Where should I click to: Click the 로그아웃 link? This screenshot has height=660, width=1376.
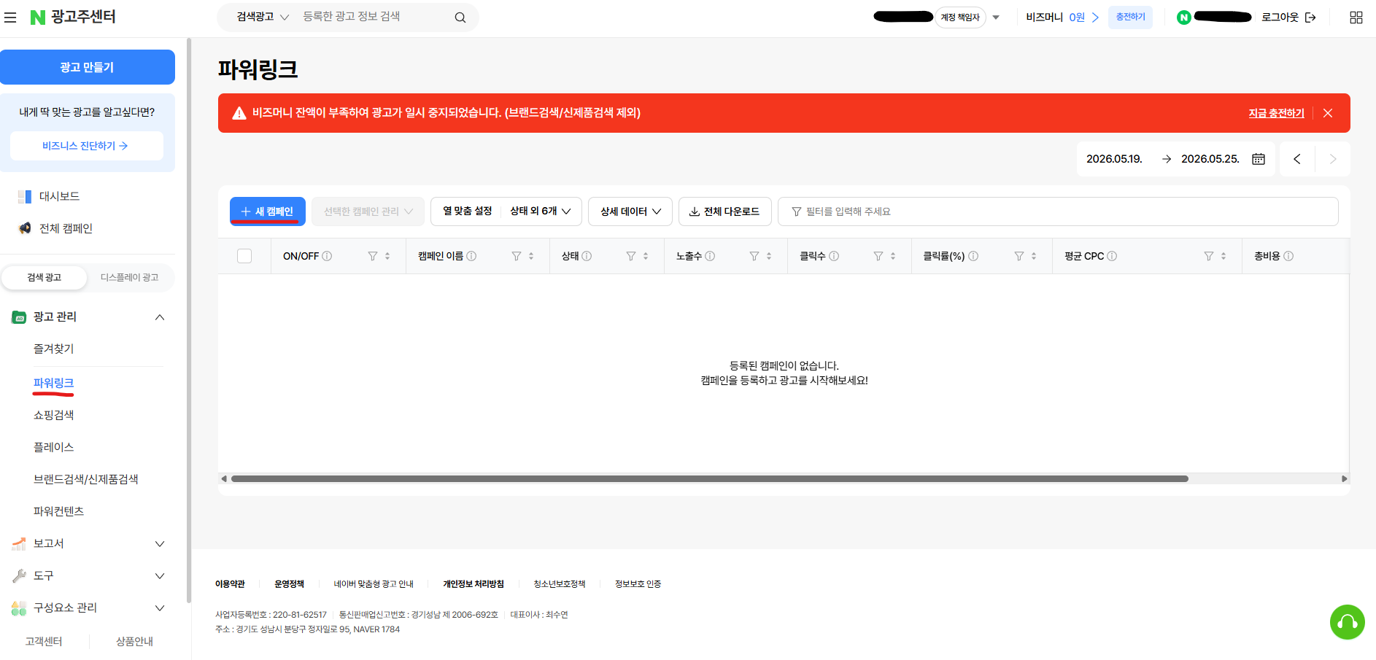tap(1288, 18)
